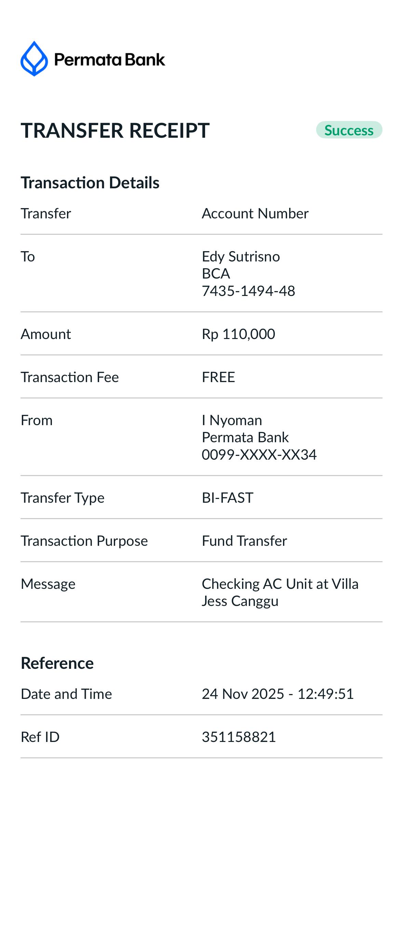Click the Rp 110,000 amount value
The width and height of the screenshot is (403, 947).
[238, 334]
